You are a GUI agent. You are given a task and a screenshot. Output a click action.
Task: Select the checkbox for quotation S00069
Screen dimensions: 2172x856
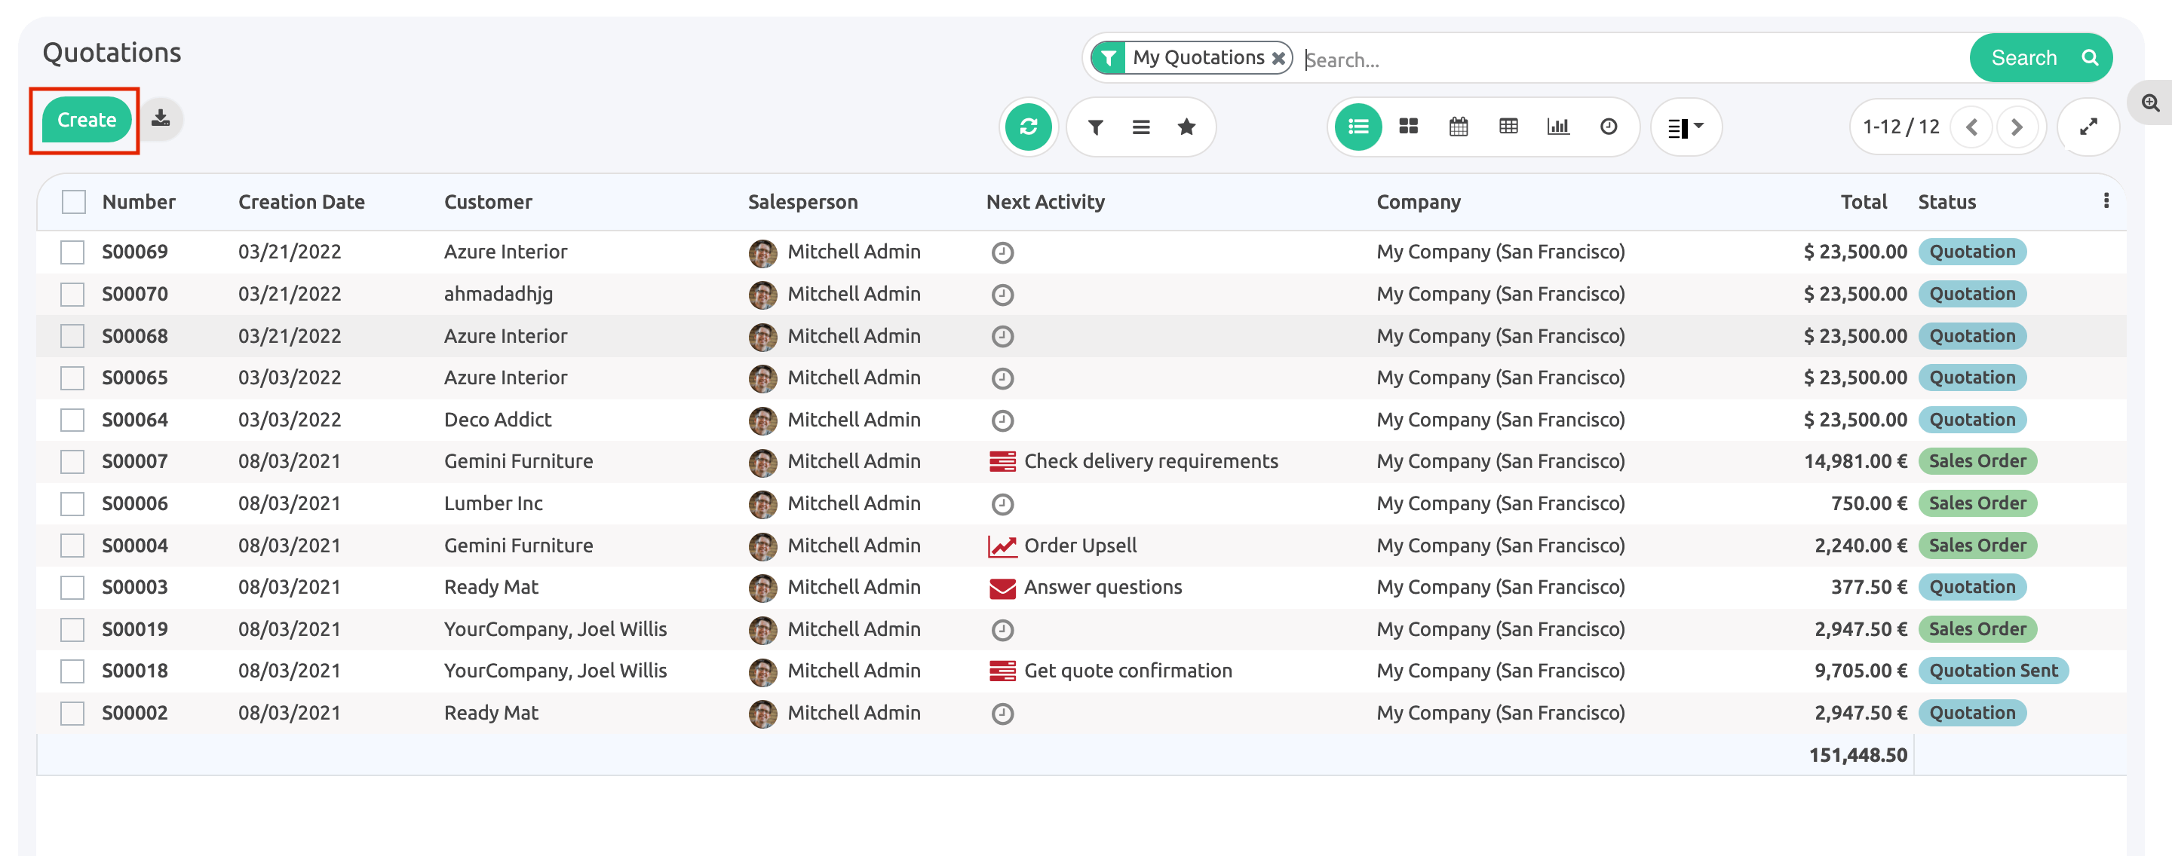coord(72,252)
